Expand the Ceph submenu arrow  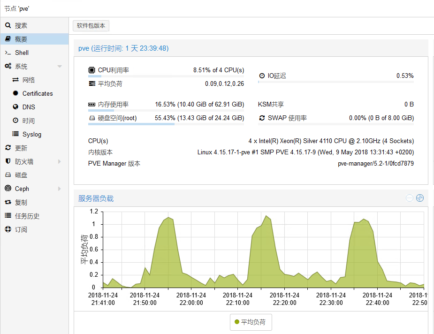[60, 189]
